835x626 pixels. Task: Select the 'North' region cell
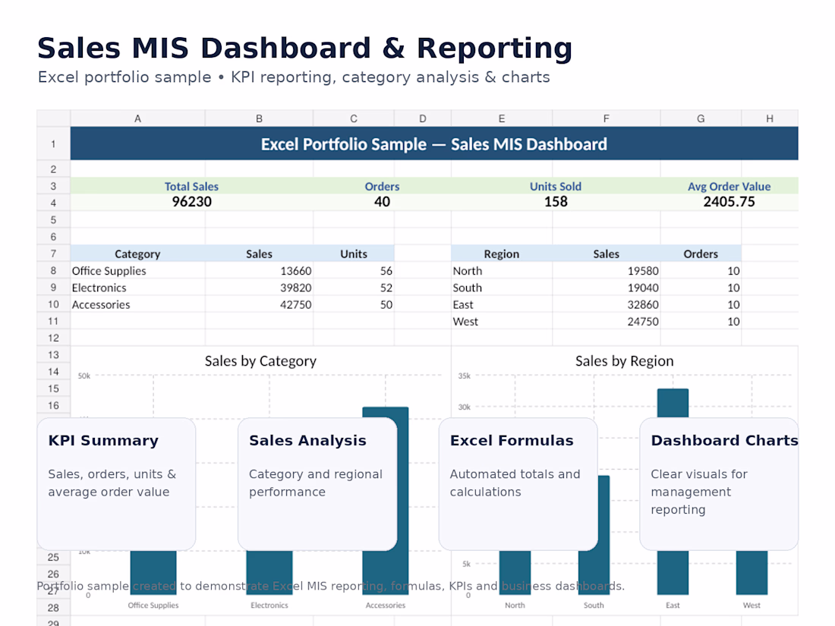502,271
